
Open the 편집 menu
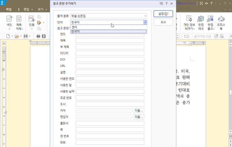[26, 9]
